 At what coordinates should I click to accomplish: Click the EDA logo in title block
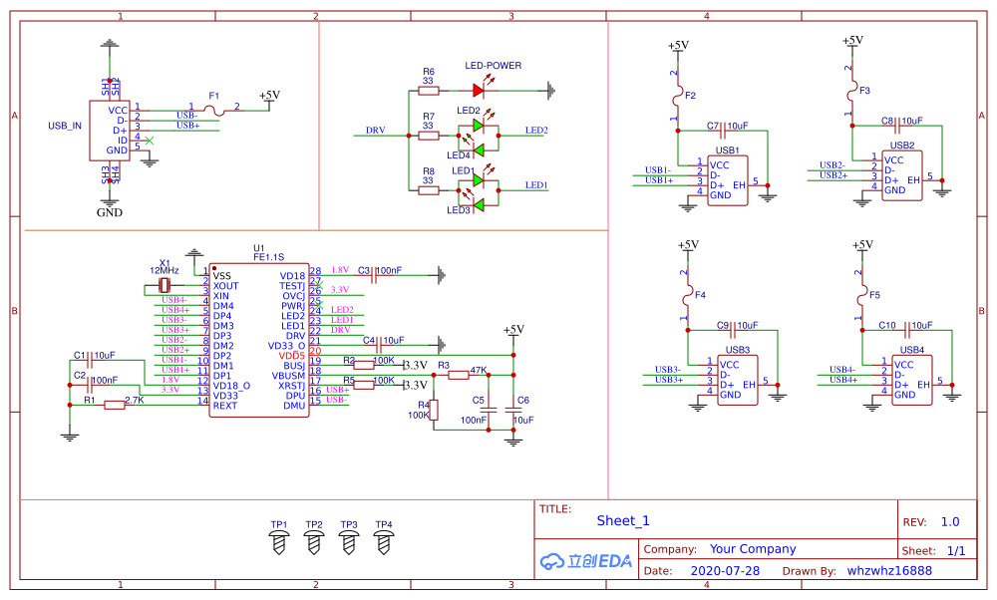(585, 560)
